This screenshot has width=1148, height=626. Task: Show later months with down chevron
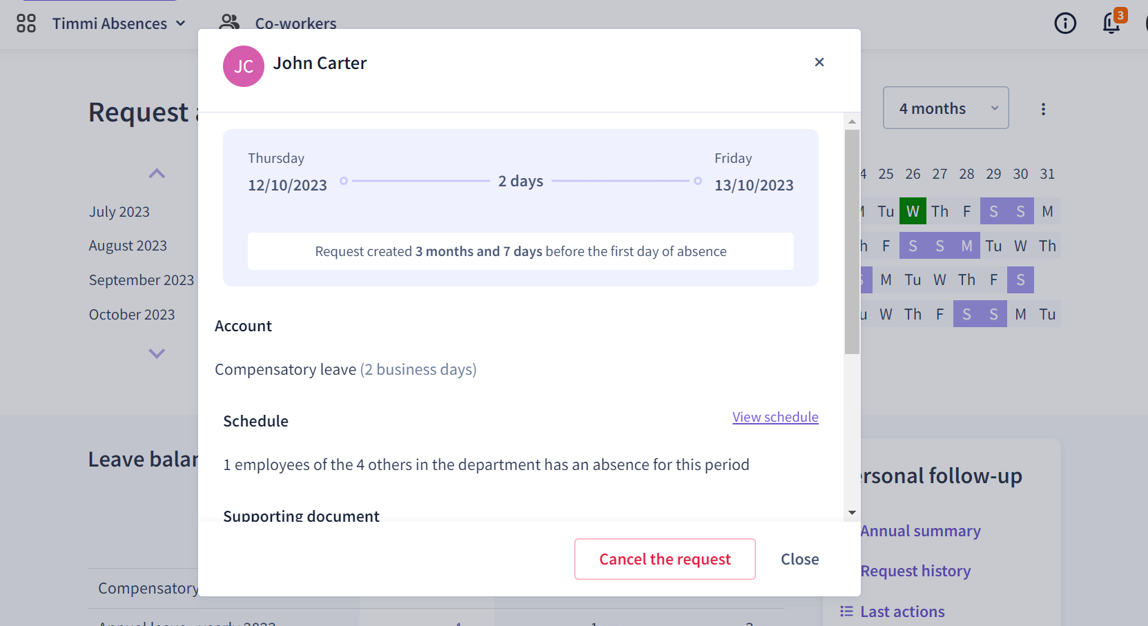pyautogui.click(x=157, y=353)
